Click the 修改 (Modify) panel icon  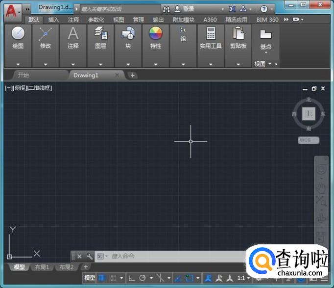point(46,33)
